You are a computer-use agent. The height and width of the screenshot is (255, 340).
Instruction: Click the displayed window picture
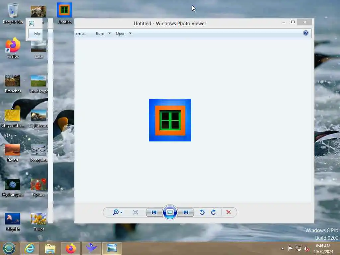170,120
